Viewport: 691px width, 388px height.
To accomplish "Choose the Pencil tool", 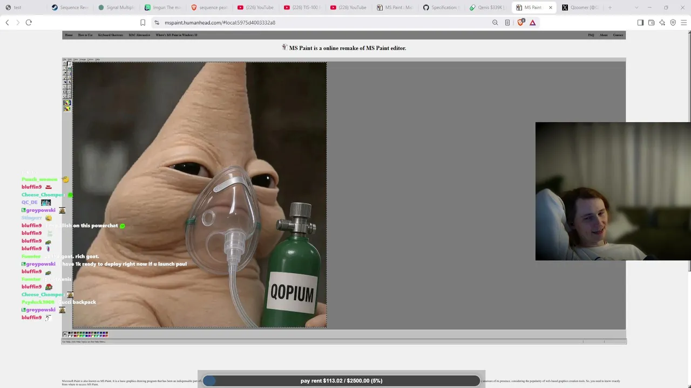I will pyautogui.click(x=64, y=77).
